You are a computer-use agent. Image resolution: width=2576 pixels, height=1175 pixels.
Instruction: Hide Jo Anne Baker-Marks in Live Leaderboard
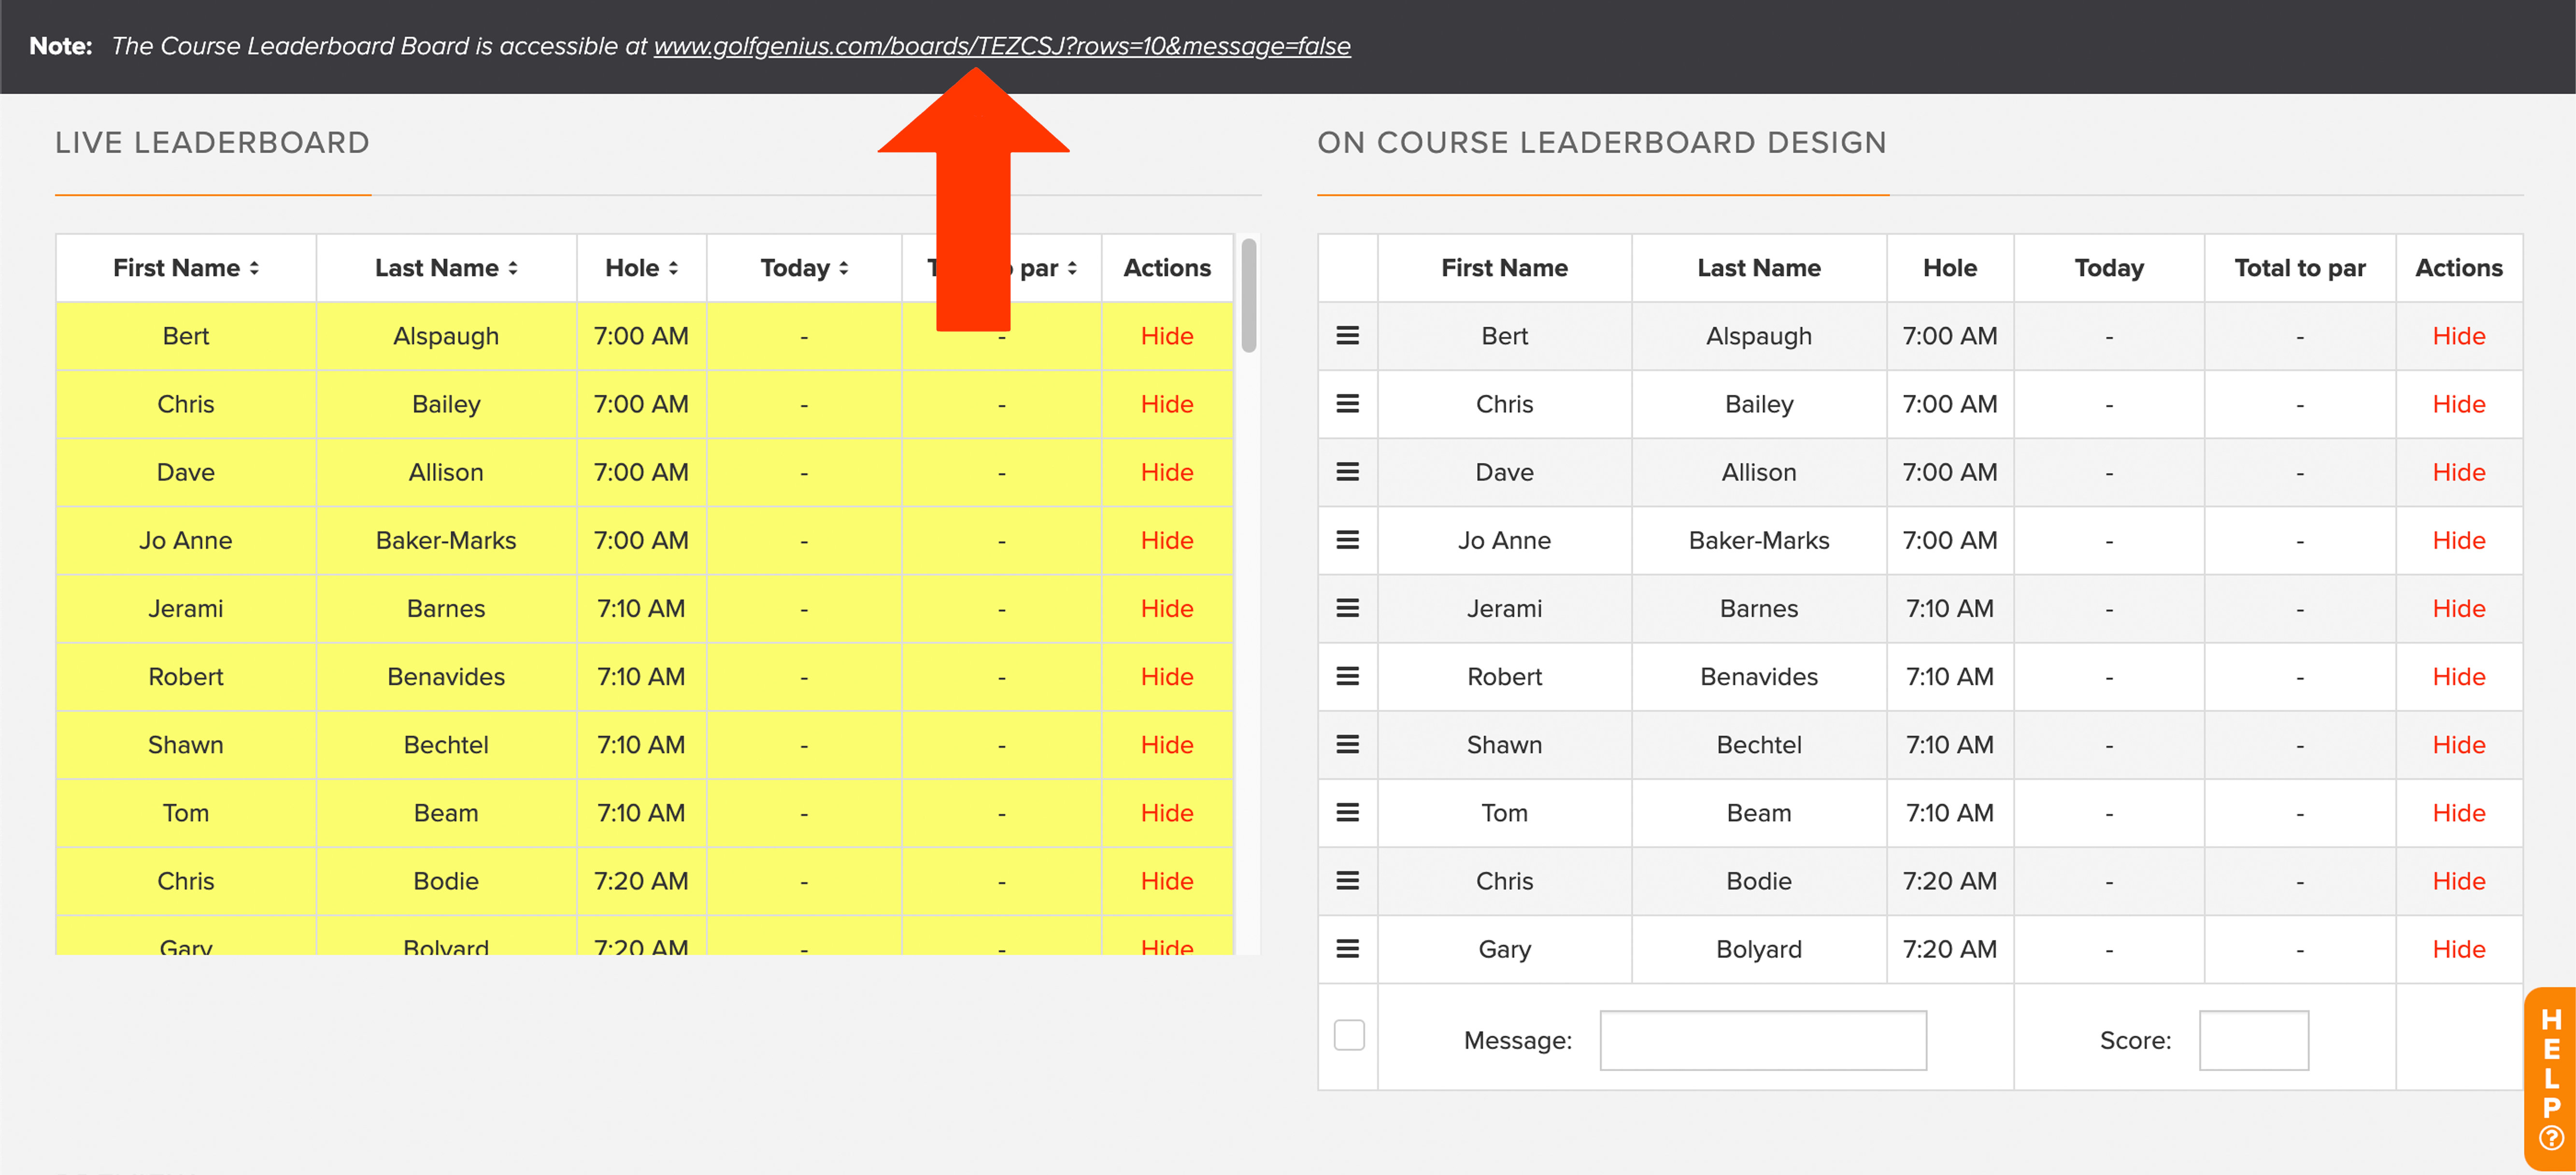(1167, 540)
